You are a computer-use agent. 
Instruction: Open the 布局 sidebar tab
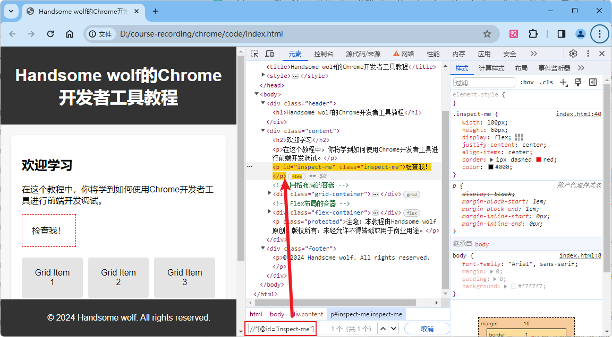click(x=521, y=68)
